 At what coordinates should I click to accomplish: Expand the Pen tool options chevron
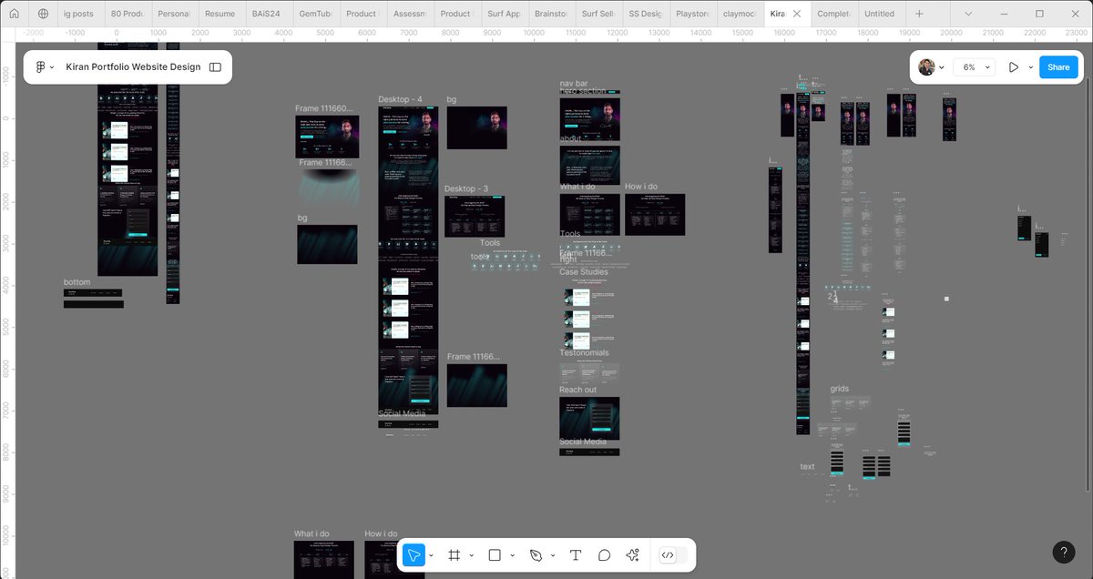tap(553, 555)
